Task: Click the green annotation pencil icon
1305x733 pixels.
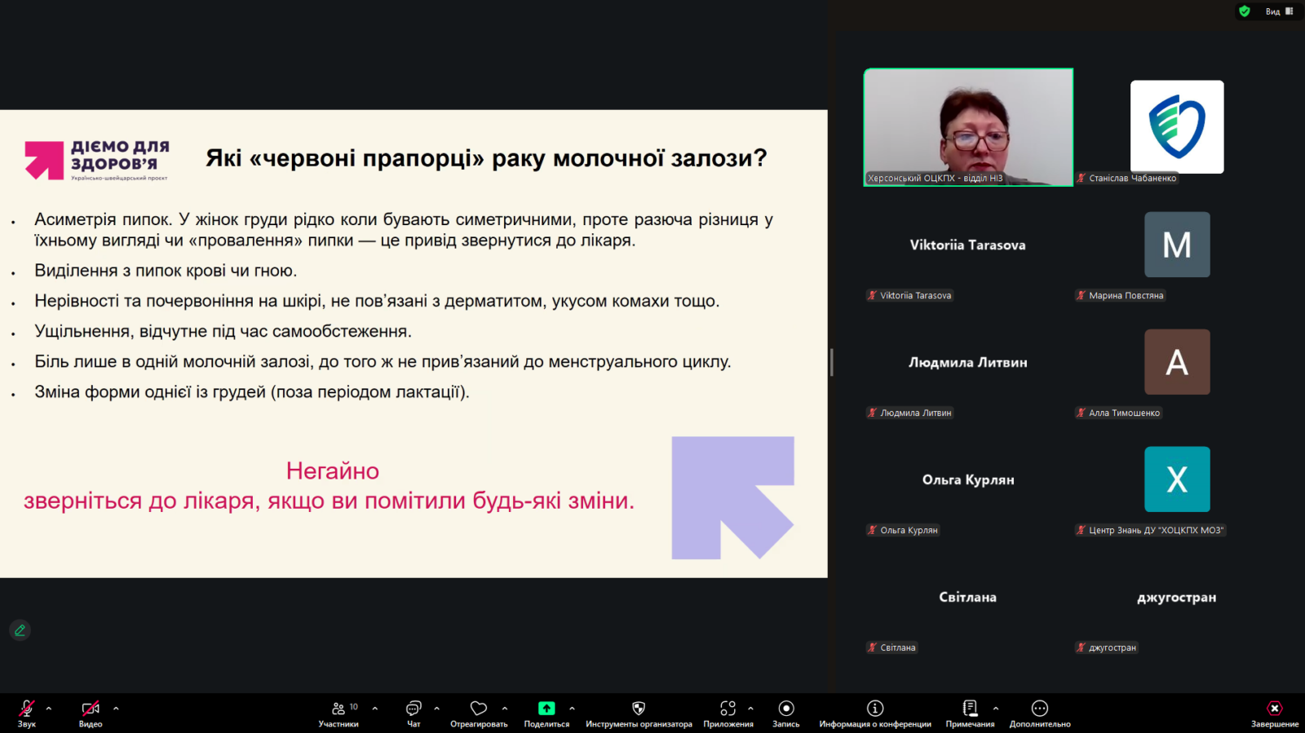Action: [x=20, y=630]
